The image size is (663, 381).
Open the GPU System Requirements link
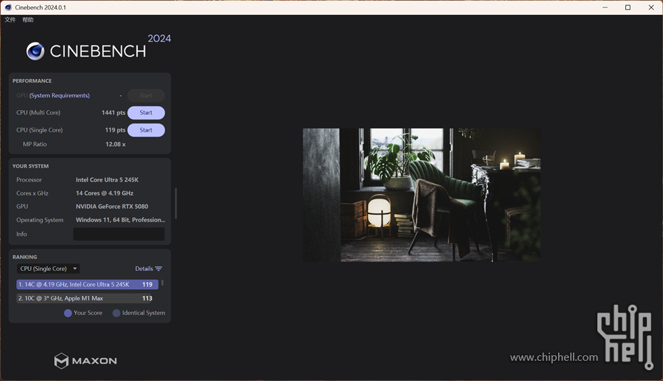60,95
